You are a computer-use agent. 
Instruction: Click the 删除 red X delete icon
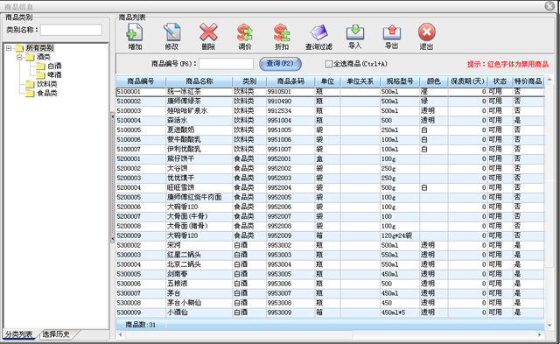coord(208,32)
